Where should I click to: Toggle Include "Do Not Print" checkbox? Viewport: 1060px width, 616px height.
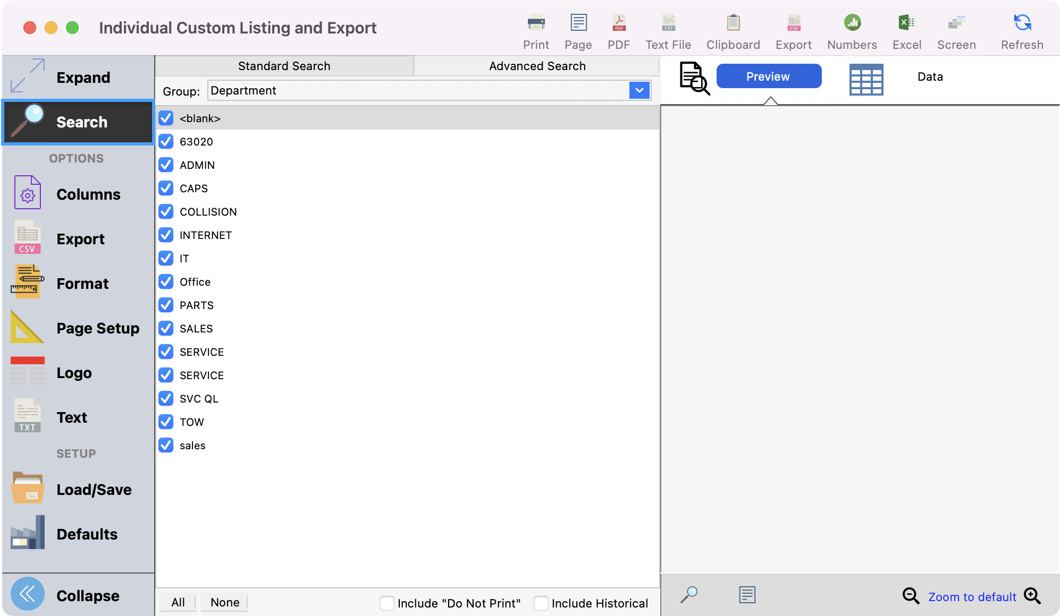(387, 603)
